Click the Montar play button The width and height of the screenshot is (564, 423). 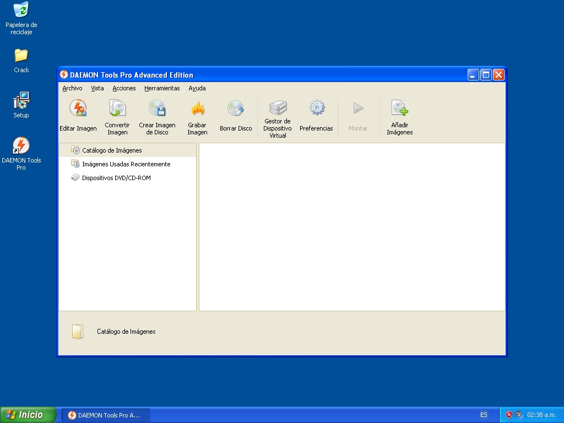[358, 116]
